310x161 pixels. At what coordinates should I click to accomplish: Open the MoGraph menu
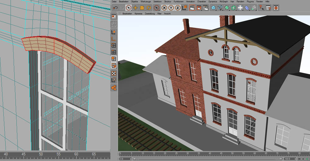coord(223,2)
